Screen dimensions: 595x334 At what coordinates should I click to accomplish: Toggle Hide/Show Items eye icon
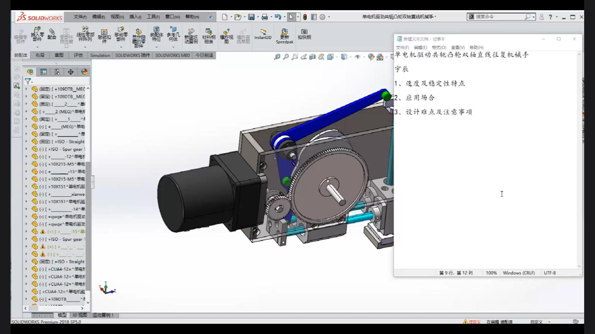[x=357, y=57]
